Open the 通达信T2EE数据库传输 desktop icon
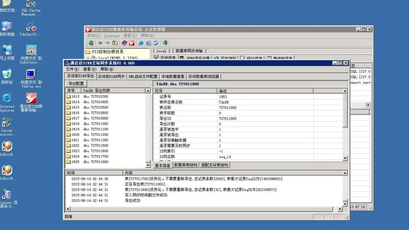The image size is (409, 230). [31, 103]
